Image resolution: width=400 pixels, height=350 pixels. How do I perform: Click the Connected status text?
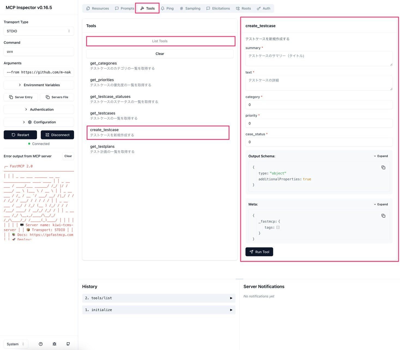[41, 144]
